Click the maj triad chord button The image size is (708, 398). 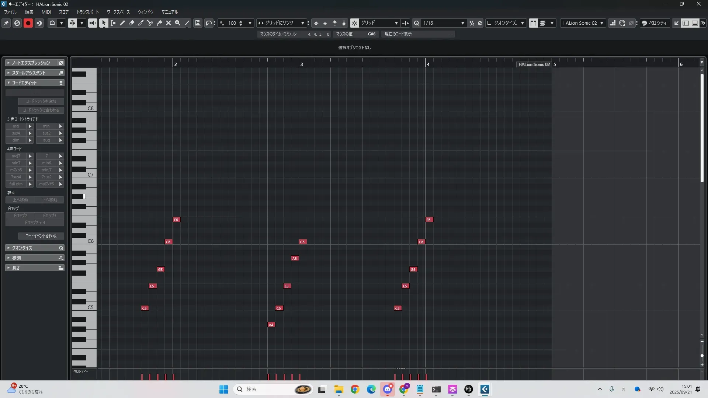click(x=16, y=126)
